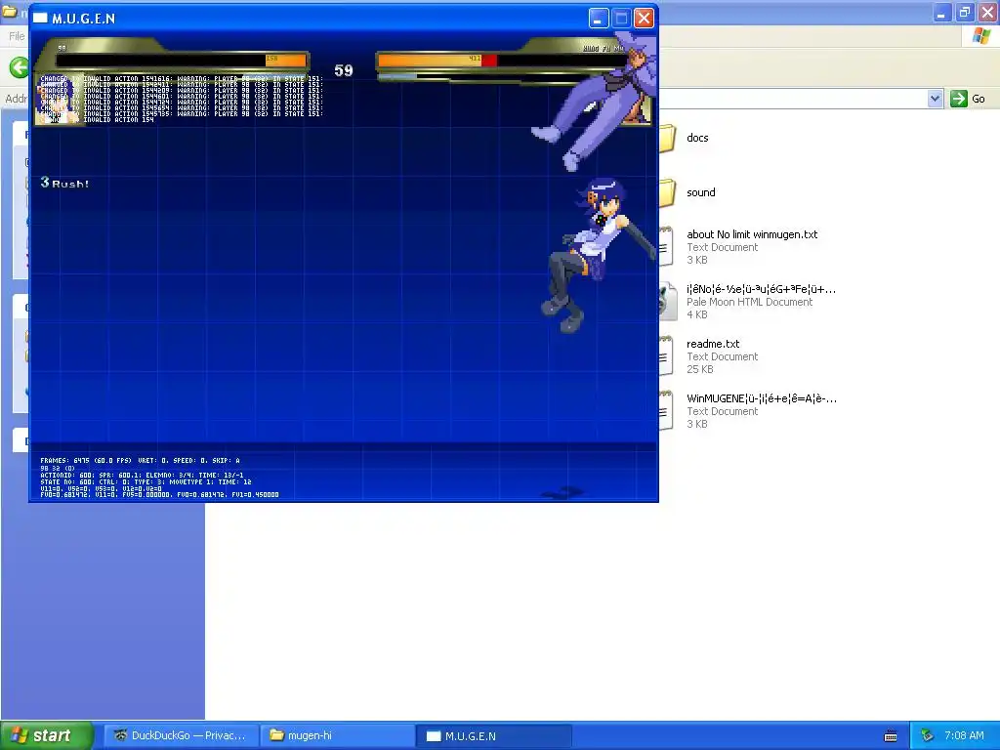Click the purple-suited kicking character sprite
Screen dimensions: 1000x750
597,102
